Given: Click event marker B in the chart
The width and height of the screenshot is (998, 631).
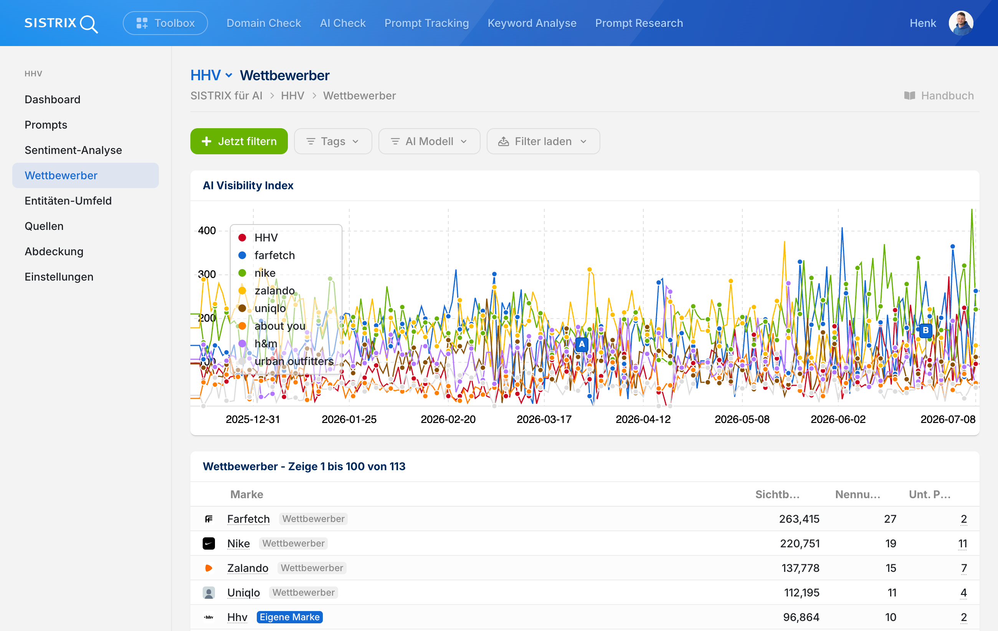Looking at the screenshot, I should pyautogui.click(x=925, y=330).
